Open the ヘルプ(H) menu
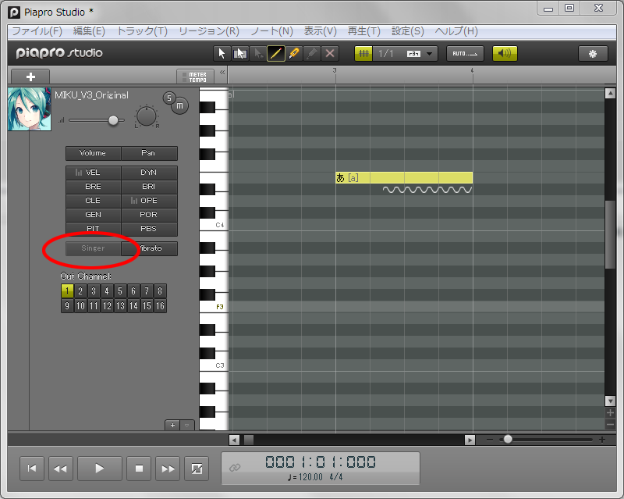624x499 pixels. point(456,31)
